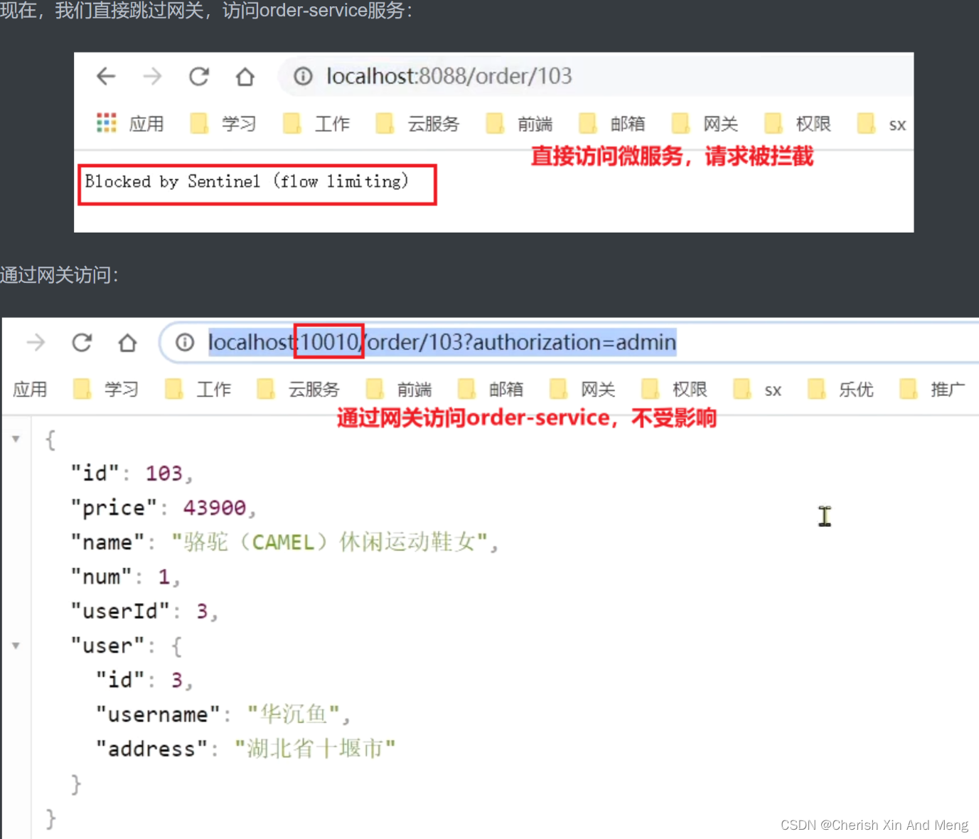Image resolution: width=979 pixels, height=839 pixels.
Task: Open 网关 bookmark folder in the lower browser
Action: (x=583, y=389)
